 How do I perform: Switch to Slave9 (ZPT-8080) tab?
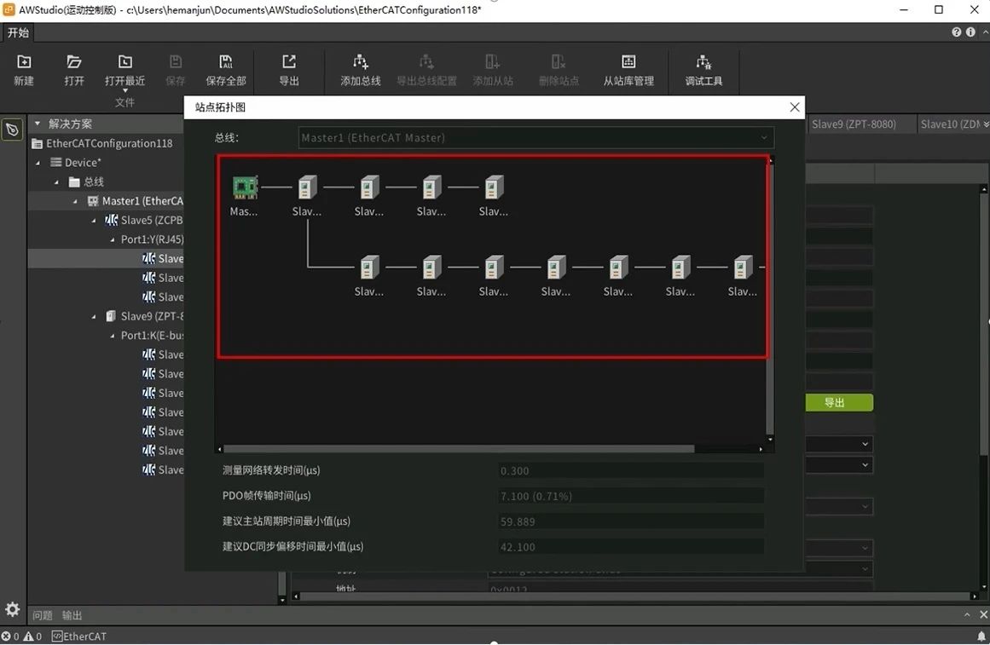(x=854, y=124)
